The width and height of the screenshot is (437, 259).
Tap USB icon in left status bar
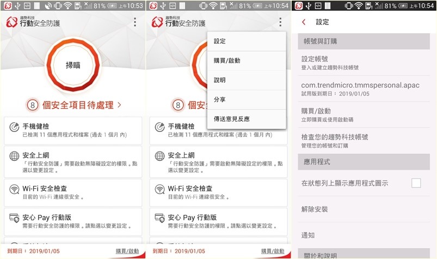pos(17,5)
